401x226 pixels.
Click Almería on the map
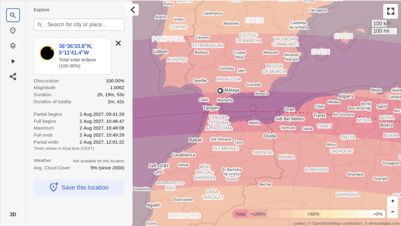coord(262,94)
